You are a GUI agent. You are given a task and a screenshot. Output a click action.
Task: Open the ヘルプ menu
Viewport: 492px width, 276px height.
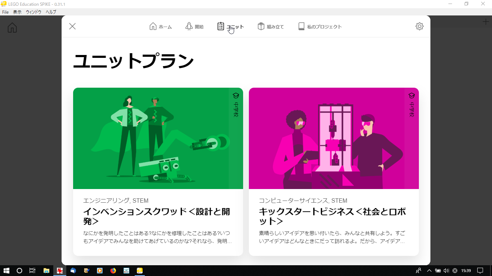click(x=51, y=12)
